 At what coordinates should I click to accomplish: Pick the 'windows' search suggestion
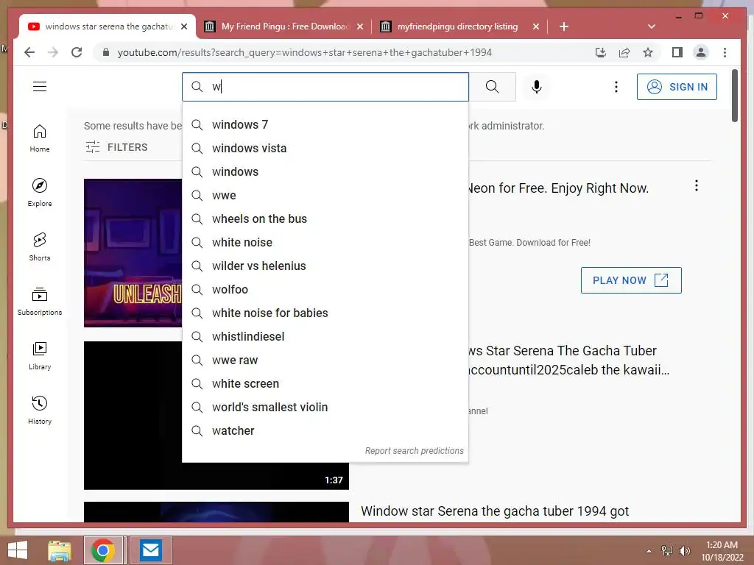(325, 172)
